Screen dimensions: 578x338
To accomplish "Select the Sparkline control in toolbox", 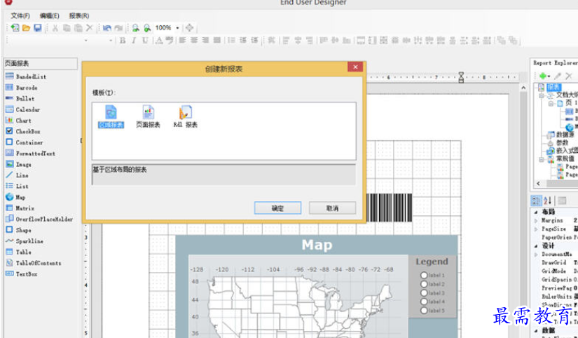I will (28, 241).
